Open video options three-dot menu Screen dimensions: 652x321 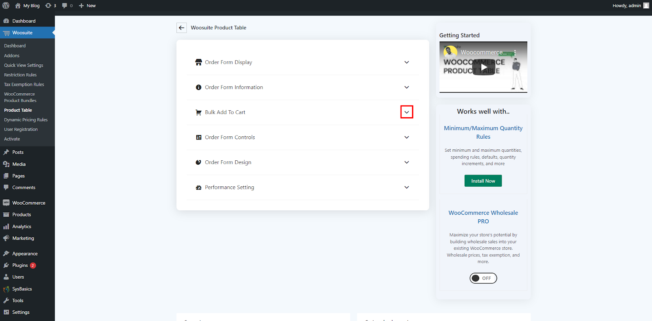point(515,52)
